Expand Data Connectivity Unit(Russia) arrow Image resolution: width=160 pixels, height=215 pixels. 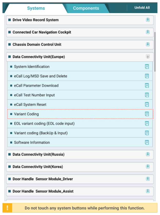148,154
